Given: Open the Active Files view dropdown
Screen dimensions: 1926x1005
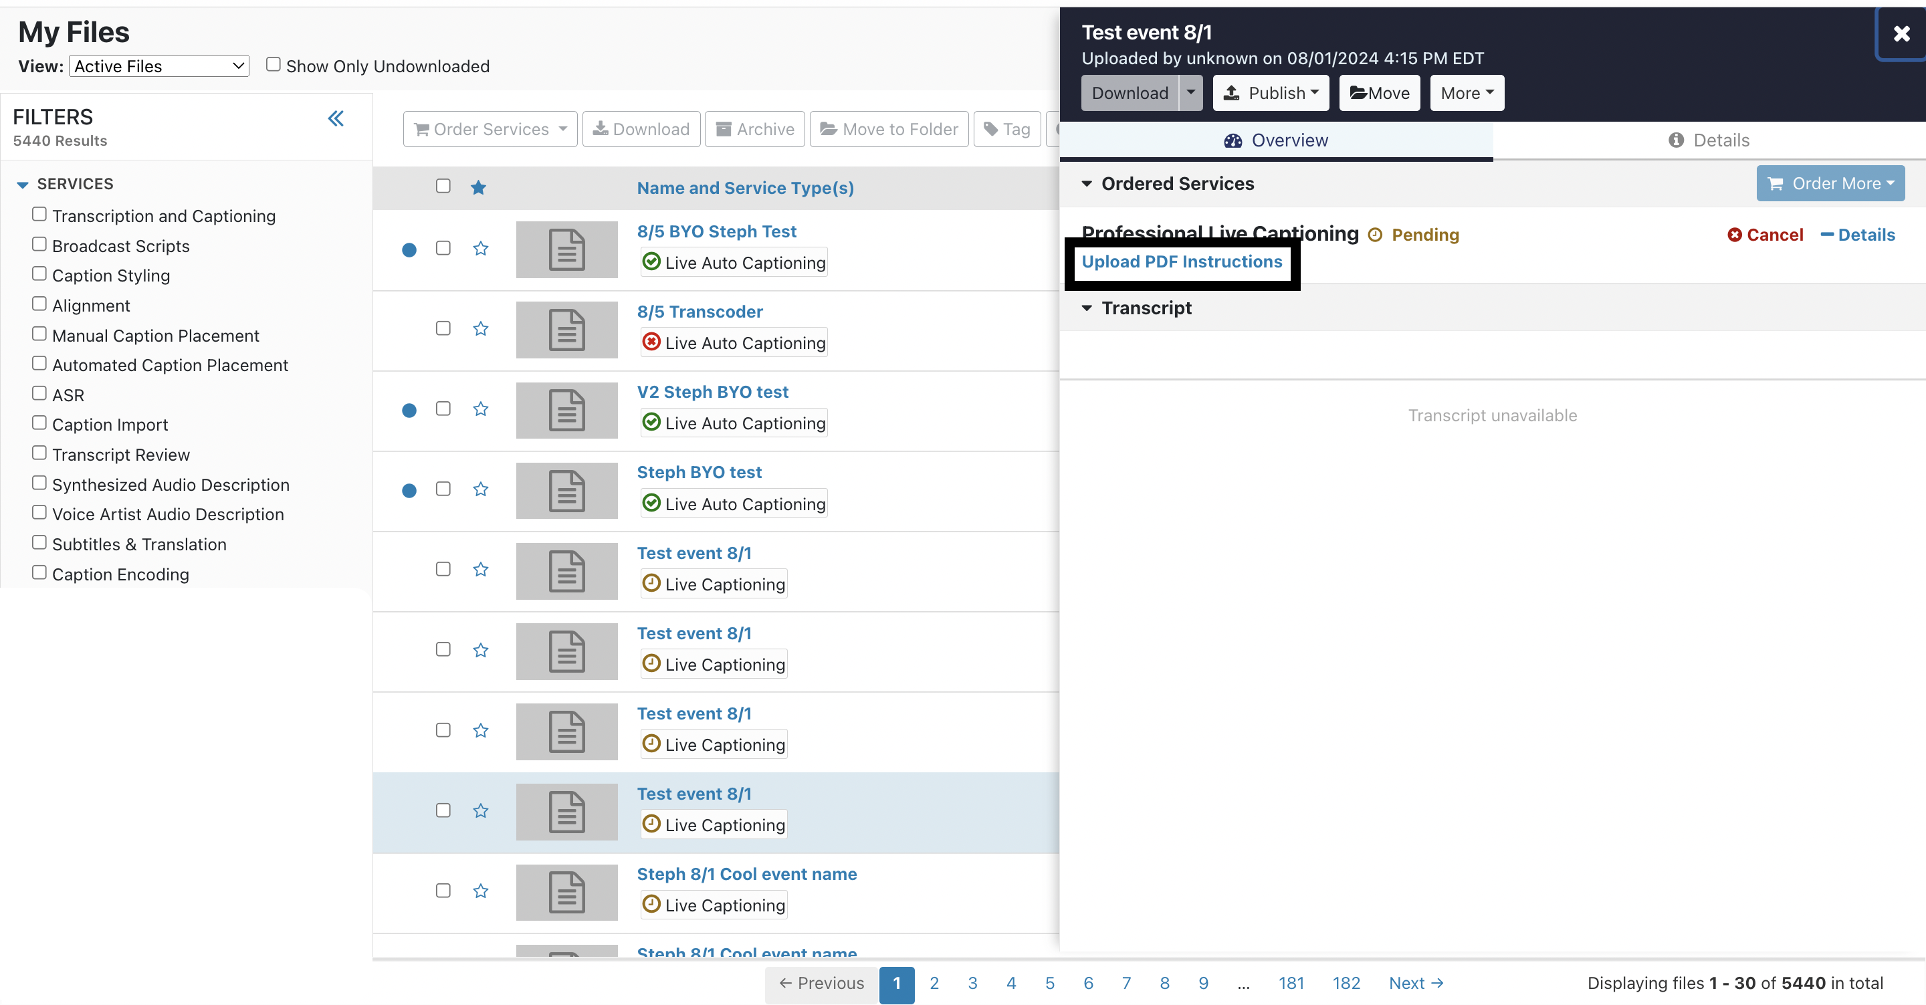Looking at the screenshot, I should 158,66.
